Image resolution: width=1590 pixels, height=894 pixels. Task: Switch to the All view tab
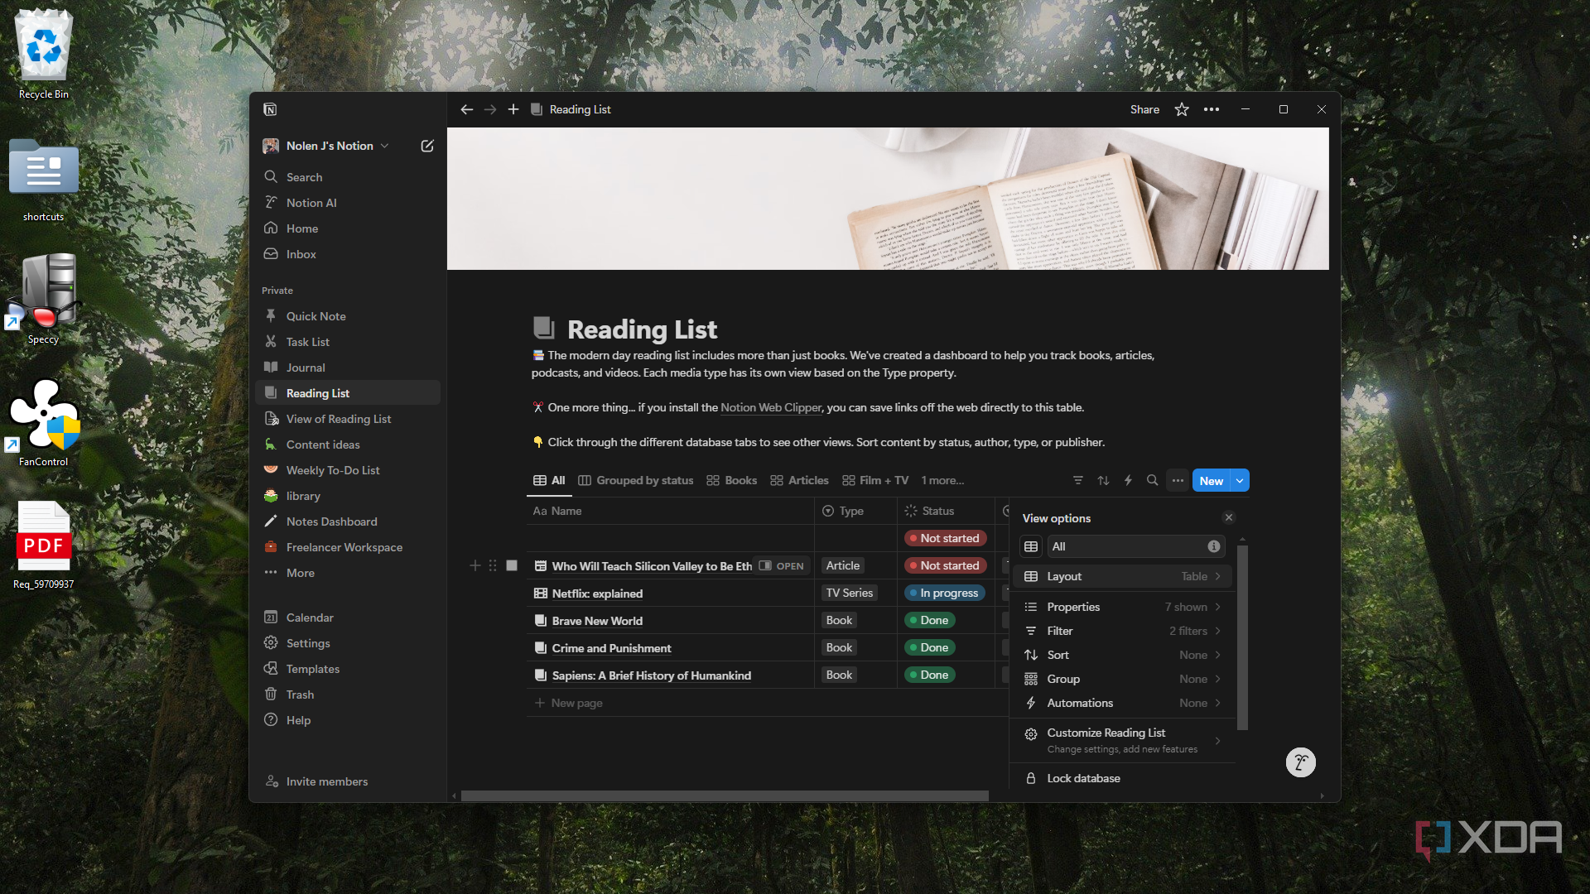(x=550, y=480)
